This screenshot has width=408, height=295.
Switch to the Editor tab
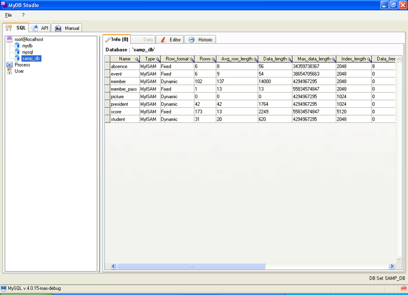point(170,40)
